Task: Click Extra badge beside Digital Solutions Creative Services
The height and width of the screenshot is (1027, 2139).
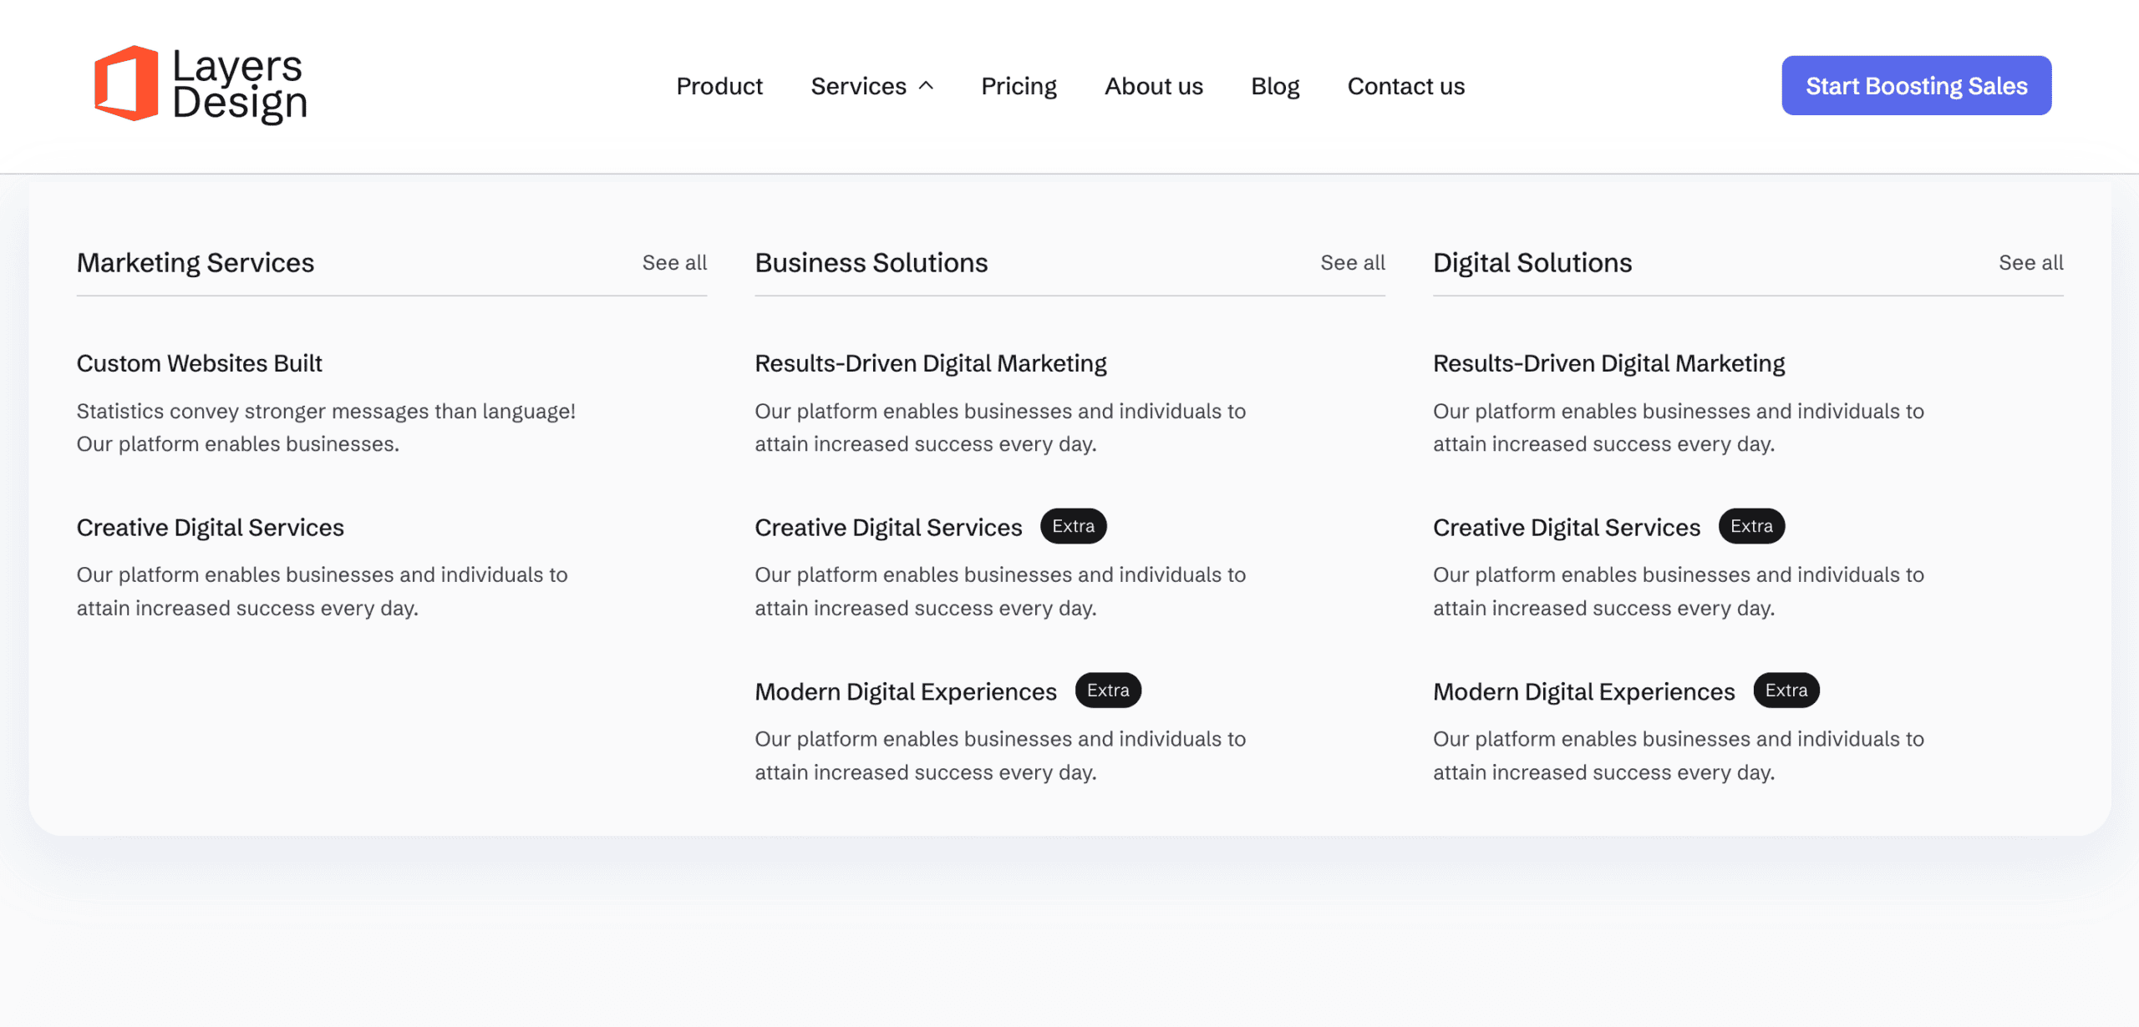Action: tap(1751, 526)
